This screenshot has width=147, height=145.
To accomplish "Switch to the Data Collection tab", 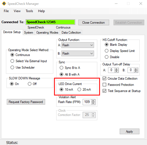I will tap(71, 33).
